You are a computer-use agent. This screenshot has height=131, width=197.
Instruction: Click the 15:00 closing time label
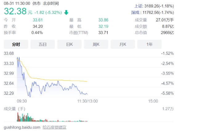153,101
